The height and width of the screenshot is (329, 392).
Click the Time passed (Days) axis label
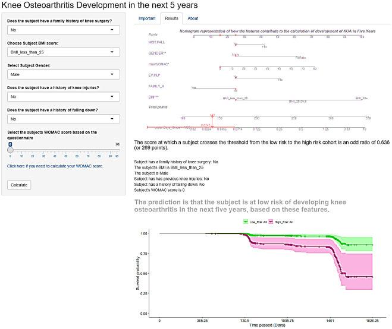click(266, 325)
